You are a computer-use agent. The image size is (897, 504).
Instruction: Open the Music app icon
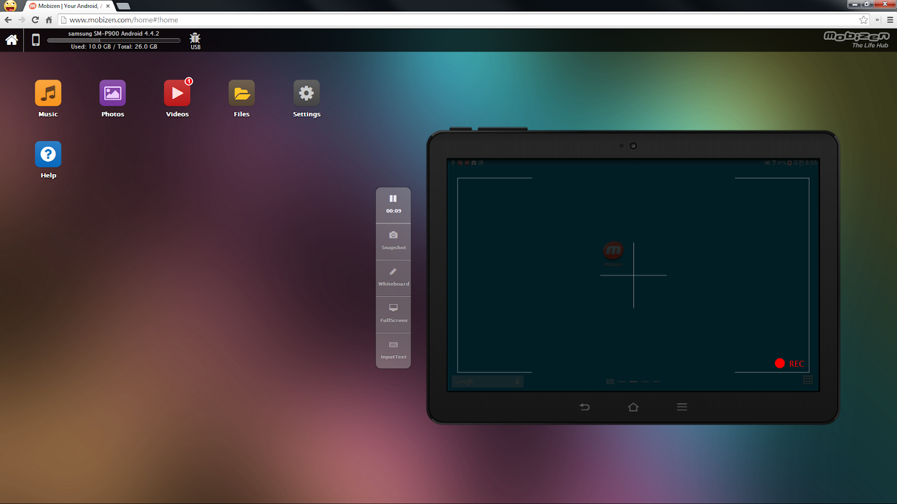point(48,94)
